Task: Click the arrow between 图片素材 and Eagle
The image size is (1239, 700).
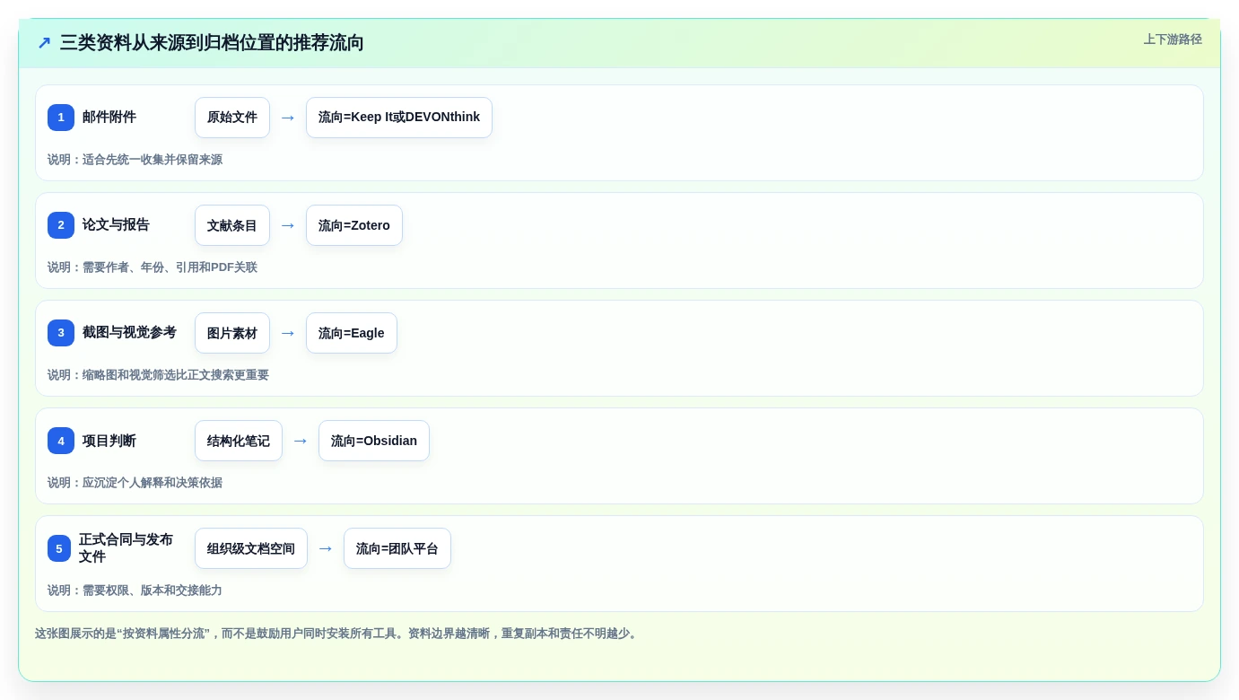Action: pos(288,333)
